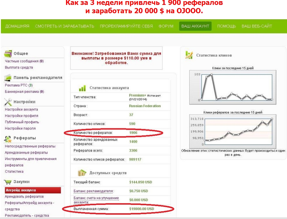Click total referrals value 3306
The image size is (287, 219).
tap(133, 150)
